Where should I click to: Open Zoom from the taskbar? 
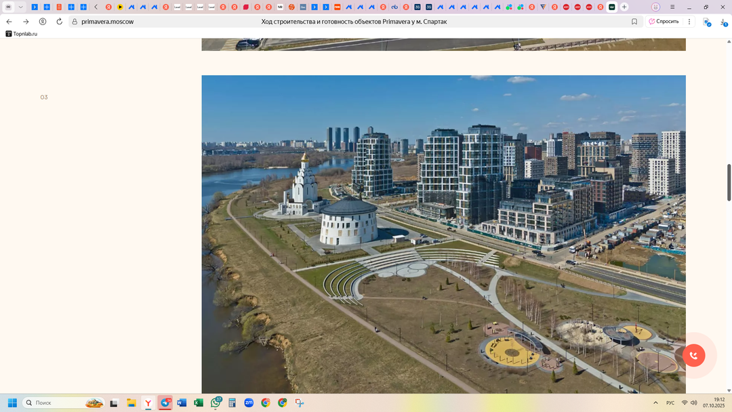[x=249, y=403]
